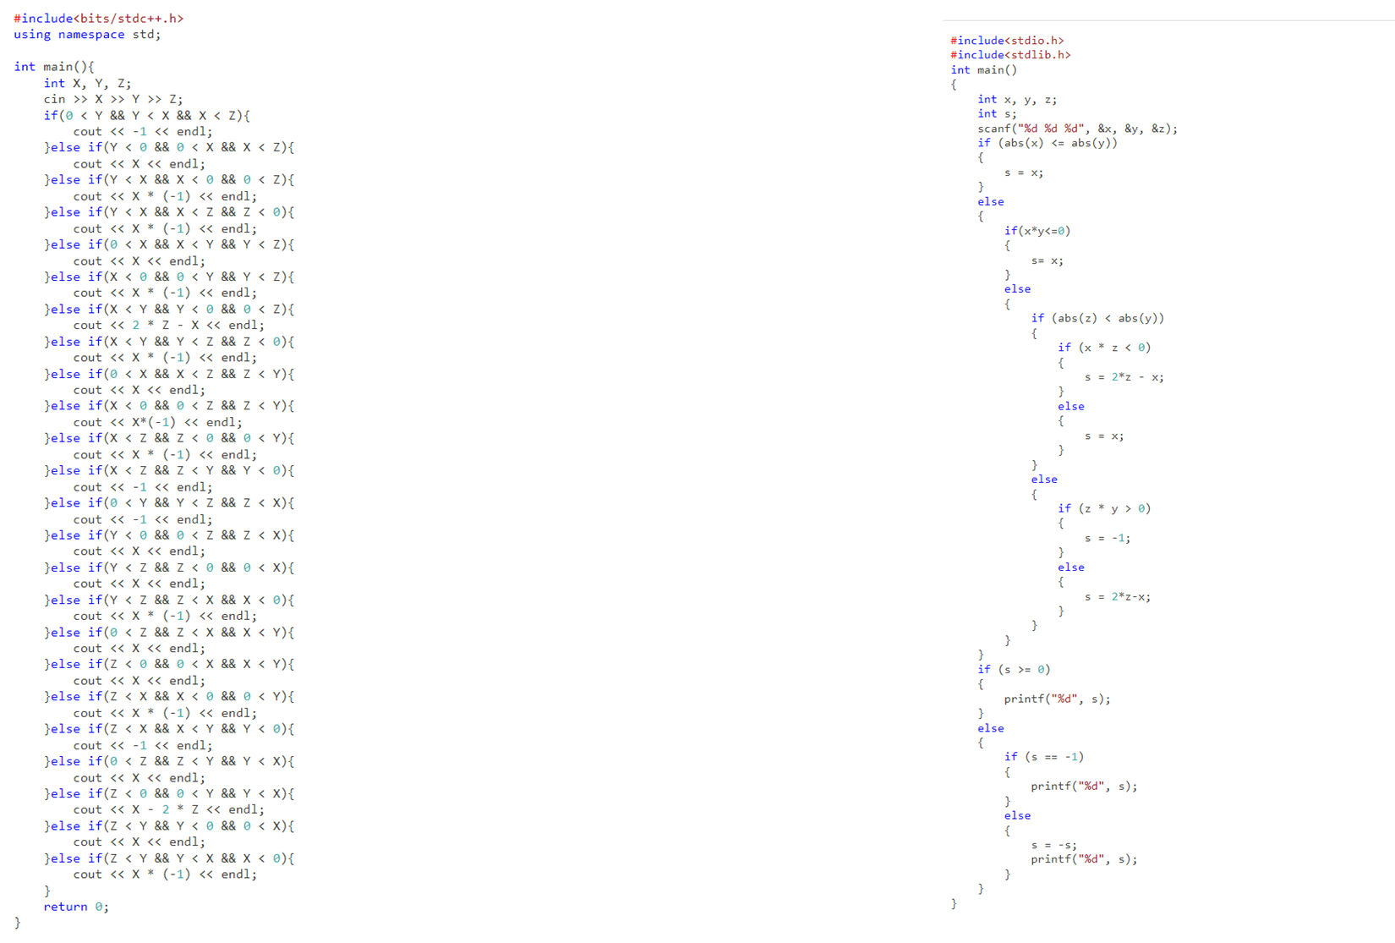The height and width of the screenshot is (943, 1395).
Task: Click the 'if(x*y<=0)' condition
Action: click(1037, 231)
